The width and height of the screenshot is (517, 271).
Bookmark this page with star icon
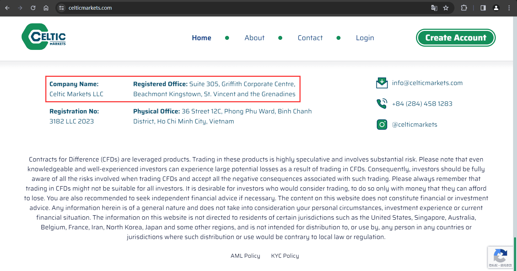point(446,8)
